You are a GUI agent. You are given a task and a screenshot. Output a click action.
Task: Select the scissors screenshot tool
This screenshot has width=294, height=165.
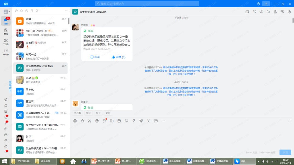tap(90, 121)
